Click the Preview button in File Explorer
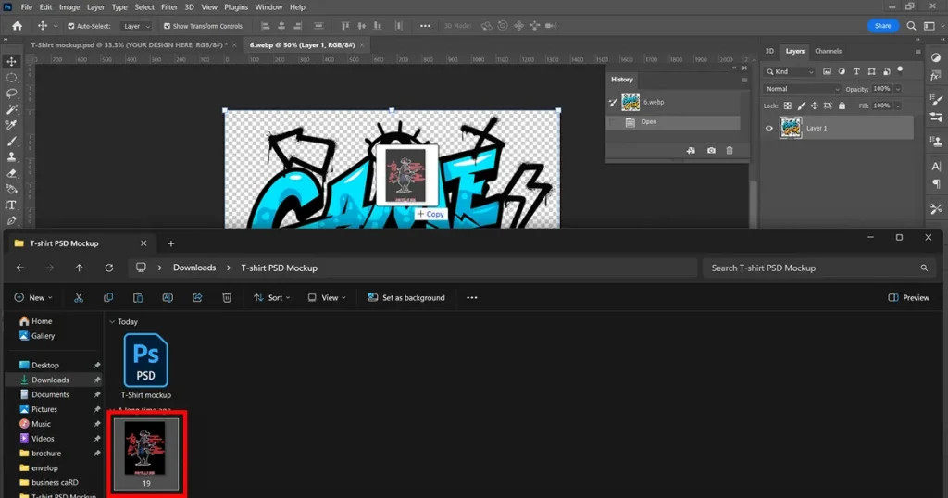Viewport: 948px width, 498px height. pos(909,297)
